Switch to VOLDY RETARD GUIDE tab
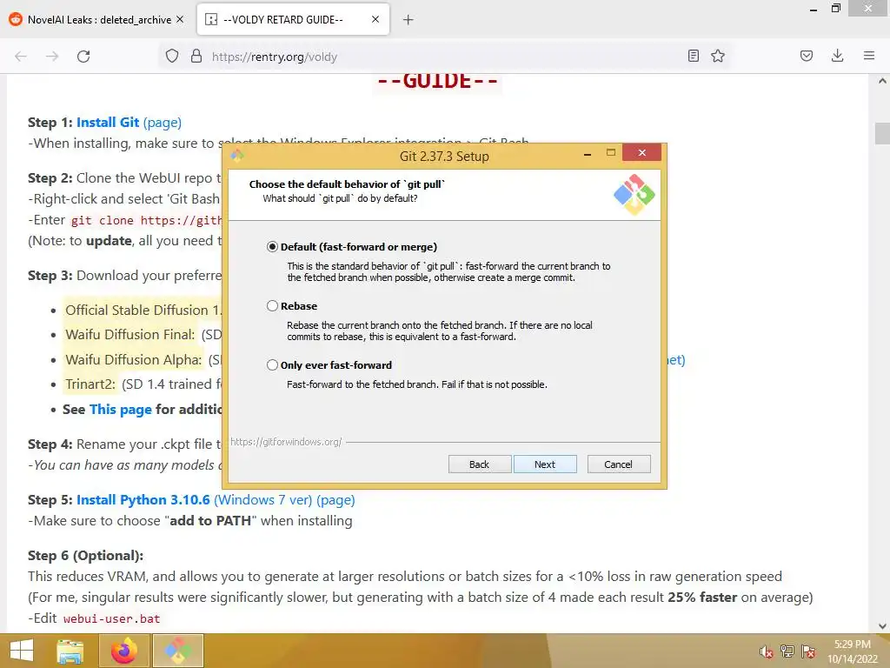Image resolution: width=890 pixels, height=668 pixels. pyautogui.click(x=282, y=20)
